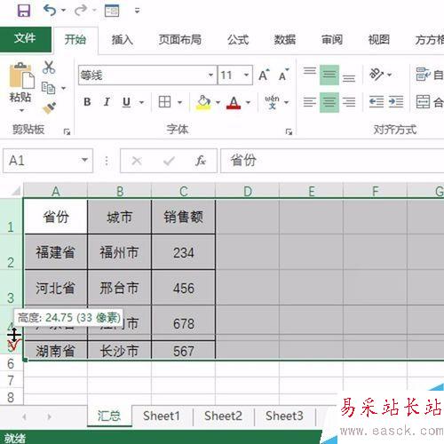Toggle Italic formatting
Image resolution: width=444 pixels, height=444 pixels.
click(x=107, y=102)
